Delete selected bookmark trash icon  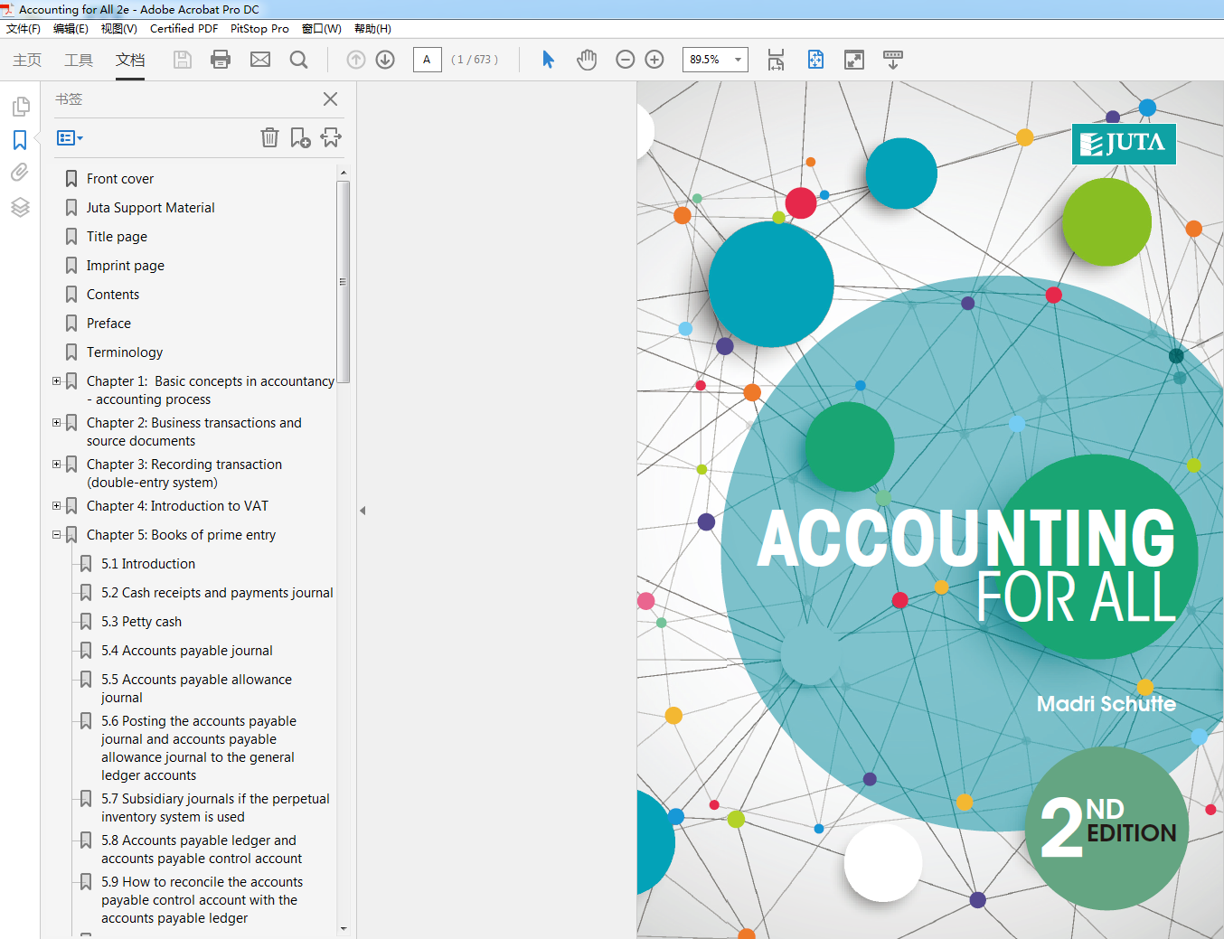269,137
